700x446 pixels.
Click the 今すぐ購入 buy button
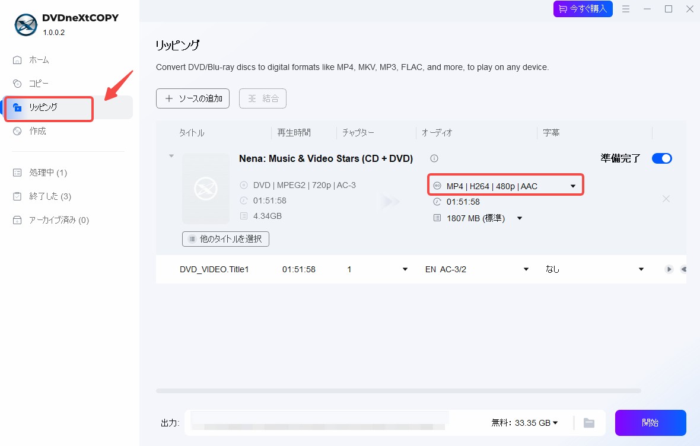583,9
